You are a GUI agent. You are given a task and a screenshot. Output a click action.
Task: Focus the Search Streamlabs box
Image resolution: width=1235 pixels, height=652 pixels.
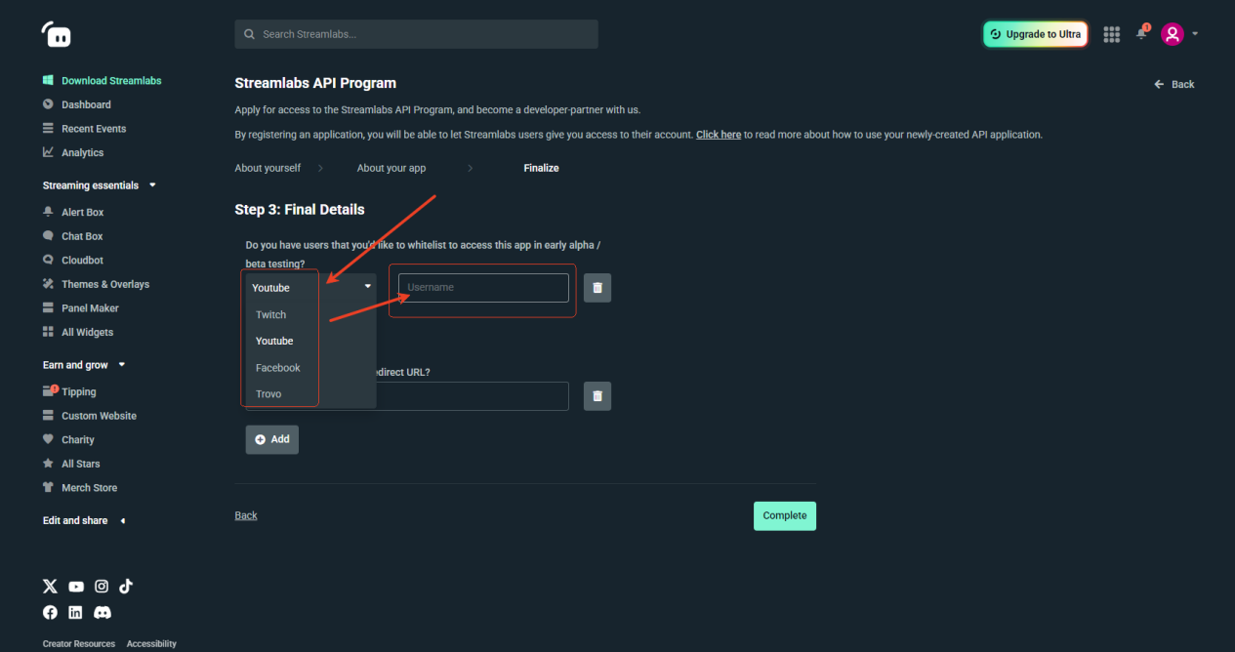[x=417, y=34]
